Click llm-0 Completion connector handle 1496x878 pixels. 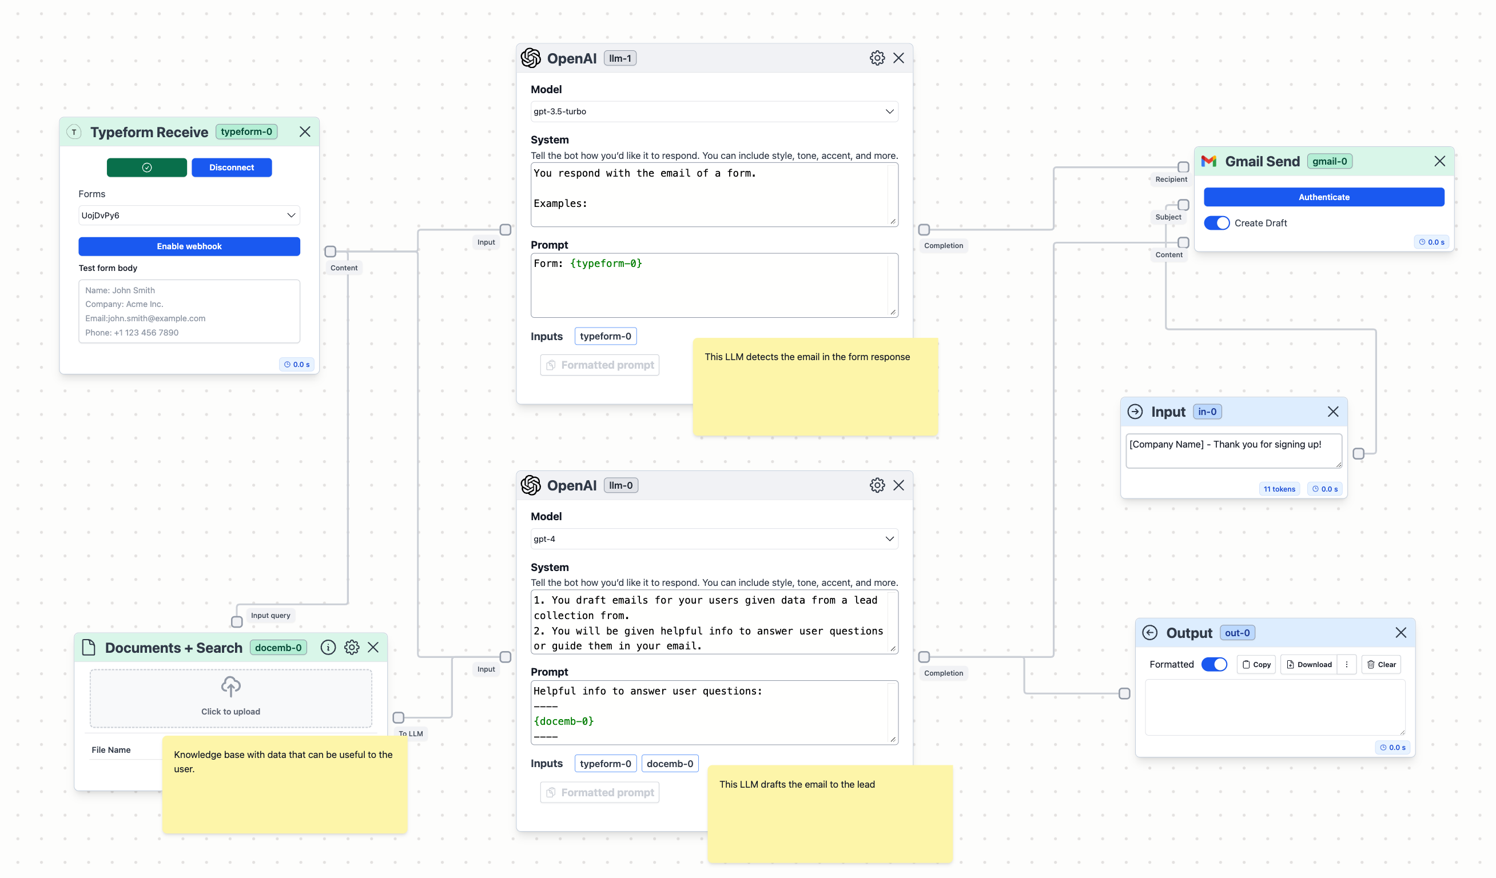[x=924, y=657]
